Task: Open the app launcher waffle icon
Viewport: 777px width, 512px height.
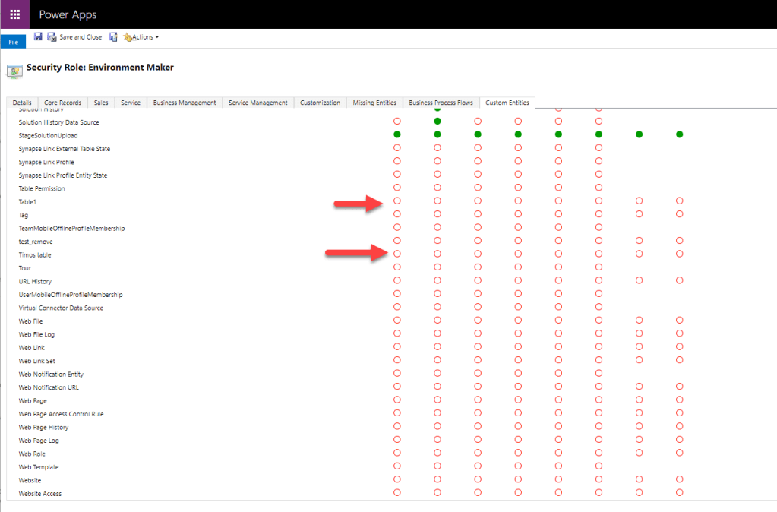Action: (15, 14)
